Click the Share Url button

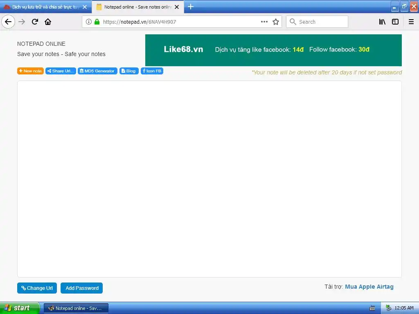point(61,71)
